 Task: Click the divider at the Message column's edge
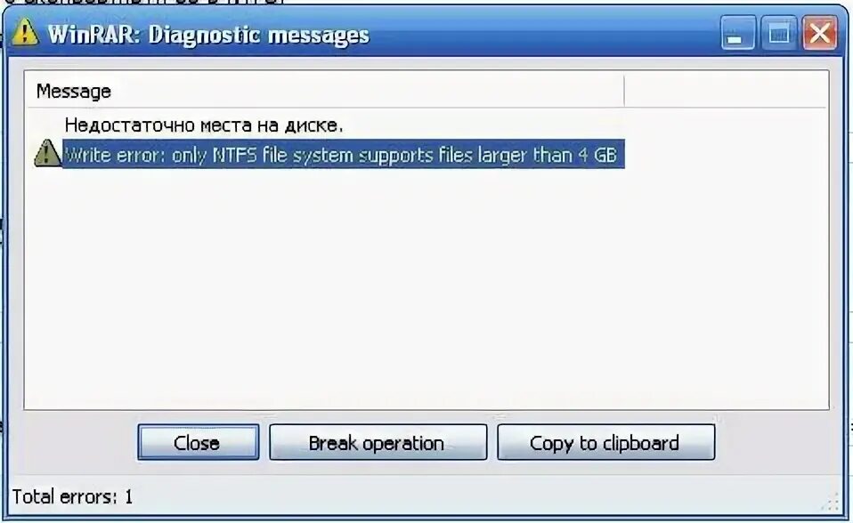pyautogui.click(x=624, y=91)
